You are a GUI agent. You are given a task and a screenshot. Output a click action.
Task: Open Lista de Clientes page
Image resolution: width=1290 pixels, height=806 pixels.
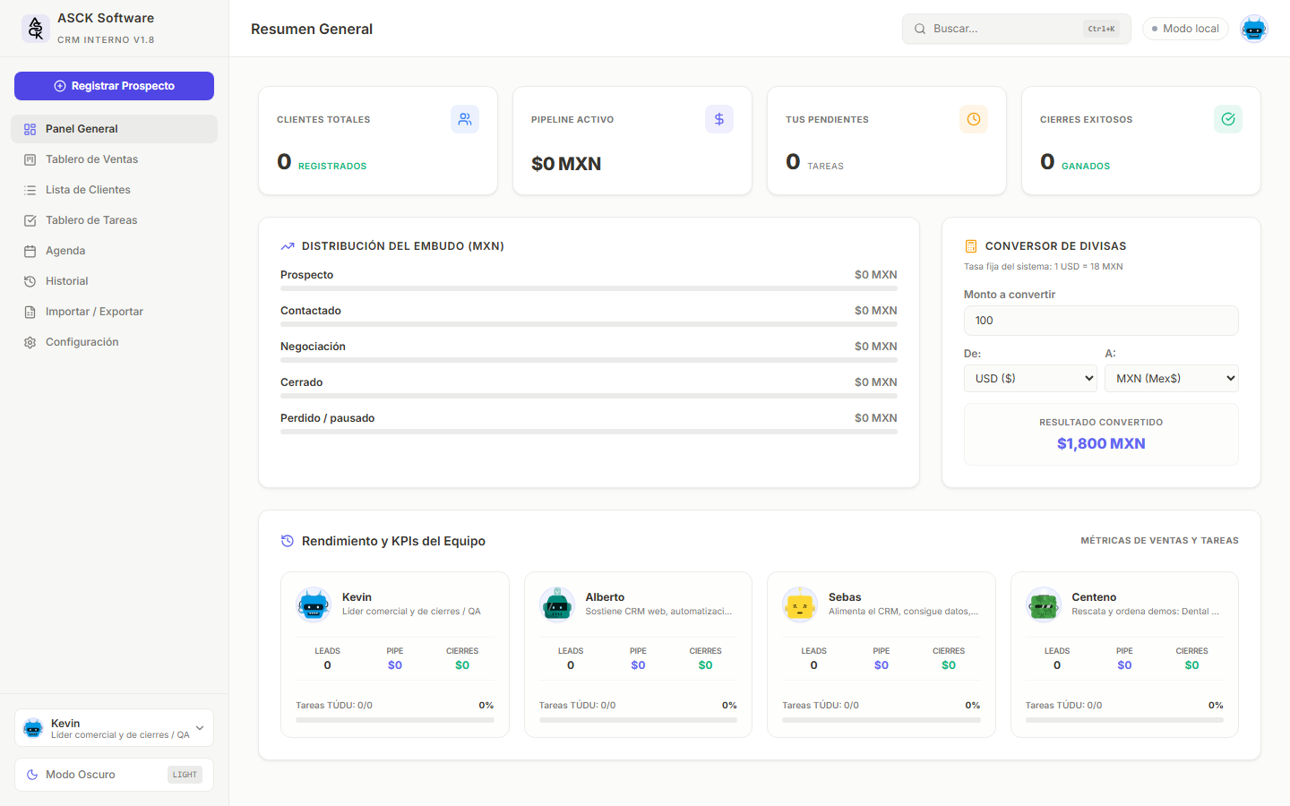click(x=114, y=190)
